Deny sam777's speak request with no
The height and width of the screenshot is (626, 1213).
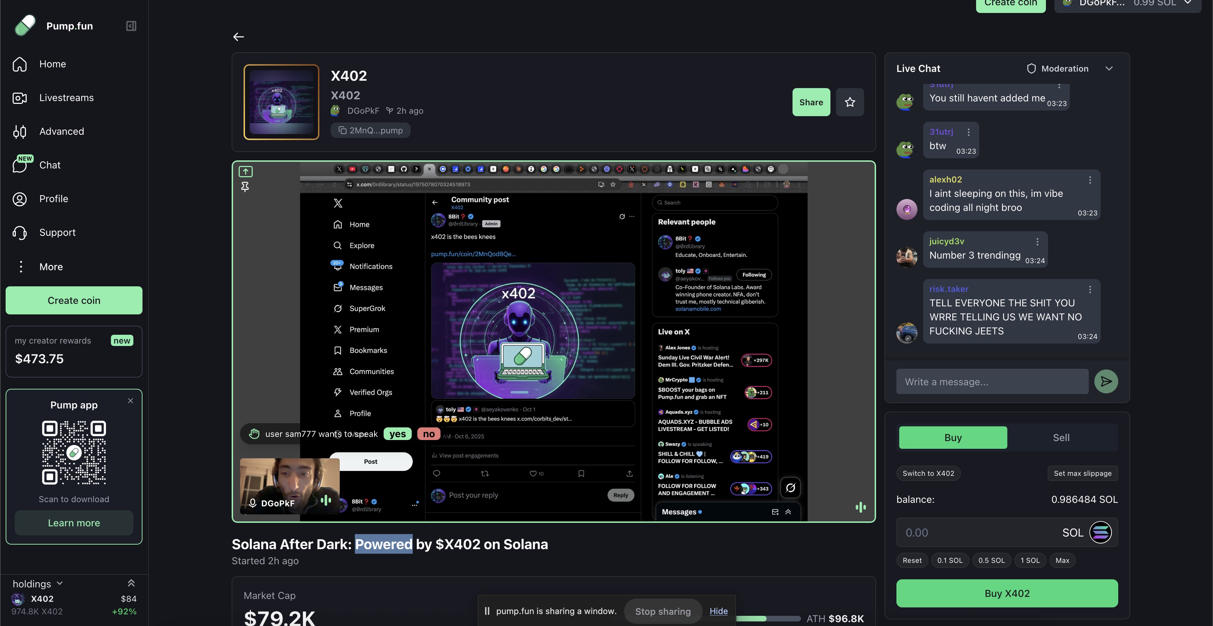coord(428,433)
